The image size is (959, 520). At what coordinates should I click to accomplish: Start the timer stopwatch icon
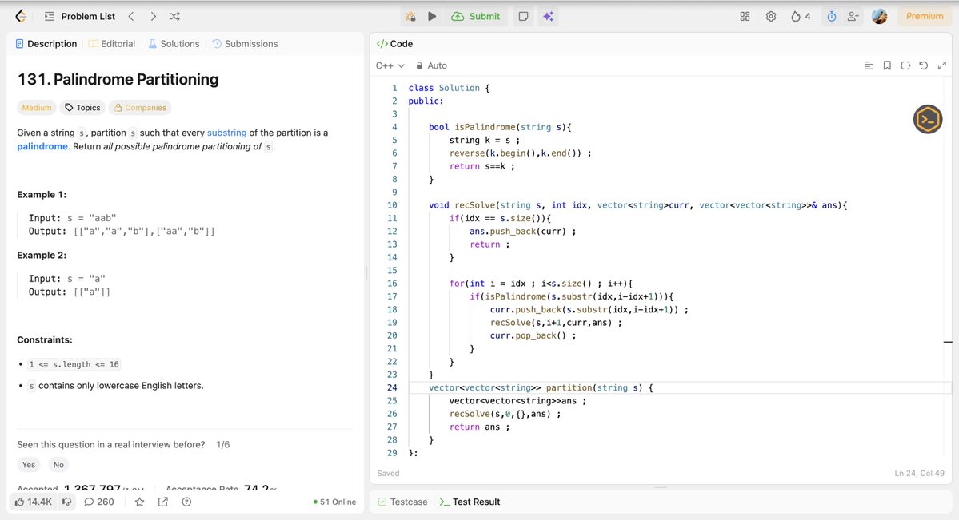click(832, 17)
